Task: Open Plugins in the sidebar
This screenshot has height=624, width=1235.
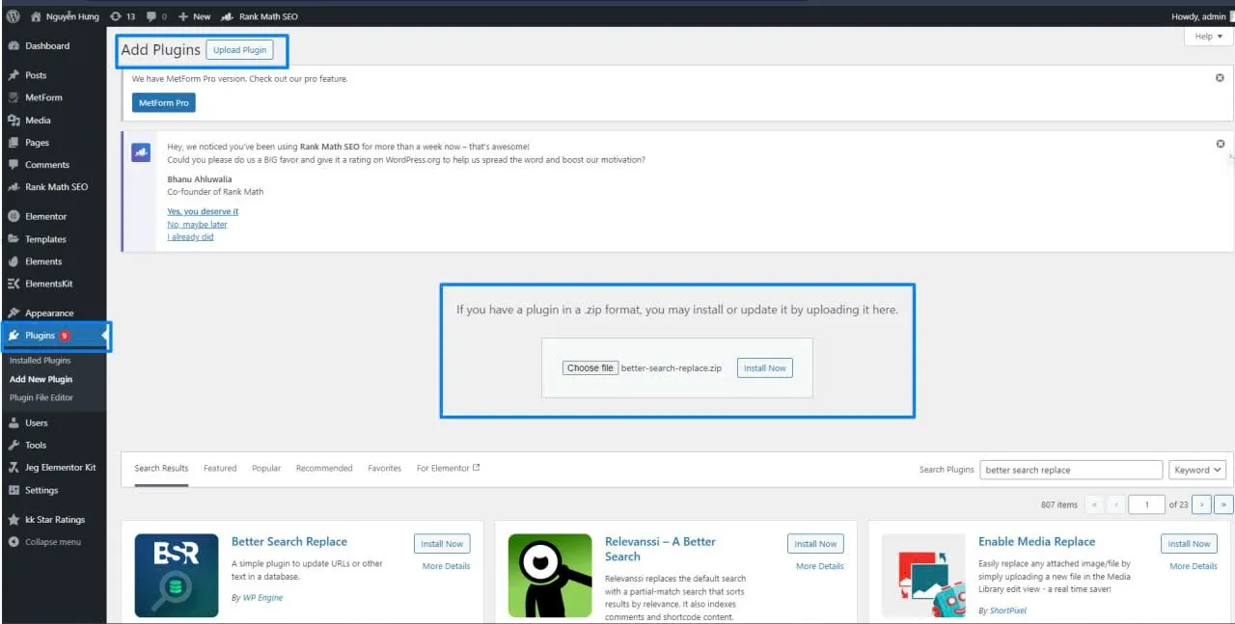Action: pyautogui.click(x=53, y=336)
